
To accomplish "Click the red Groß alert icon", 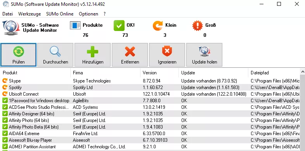I will tap(198, 26).
